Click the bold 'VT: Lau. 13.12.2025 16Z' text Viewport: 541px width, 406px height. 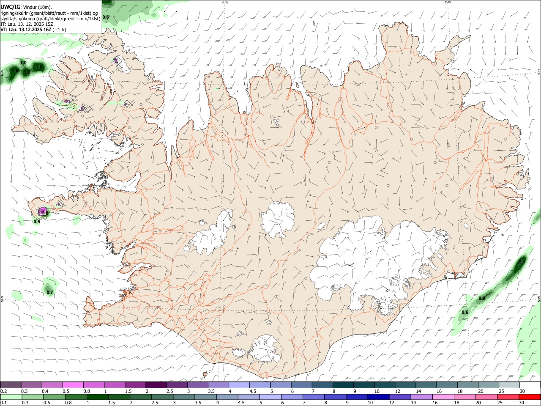[26, 30]
